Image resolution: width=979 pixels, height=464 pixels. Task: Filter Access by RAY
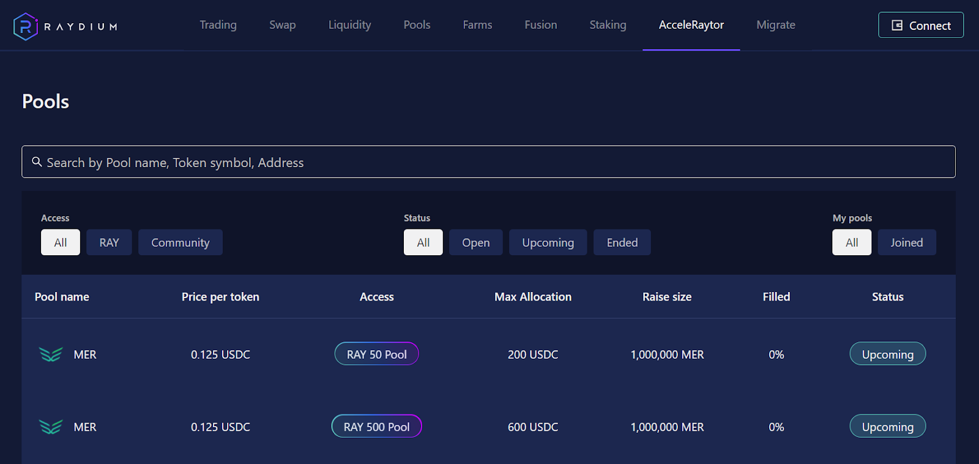click(x=109, y=242)
